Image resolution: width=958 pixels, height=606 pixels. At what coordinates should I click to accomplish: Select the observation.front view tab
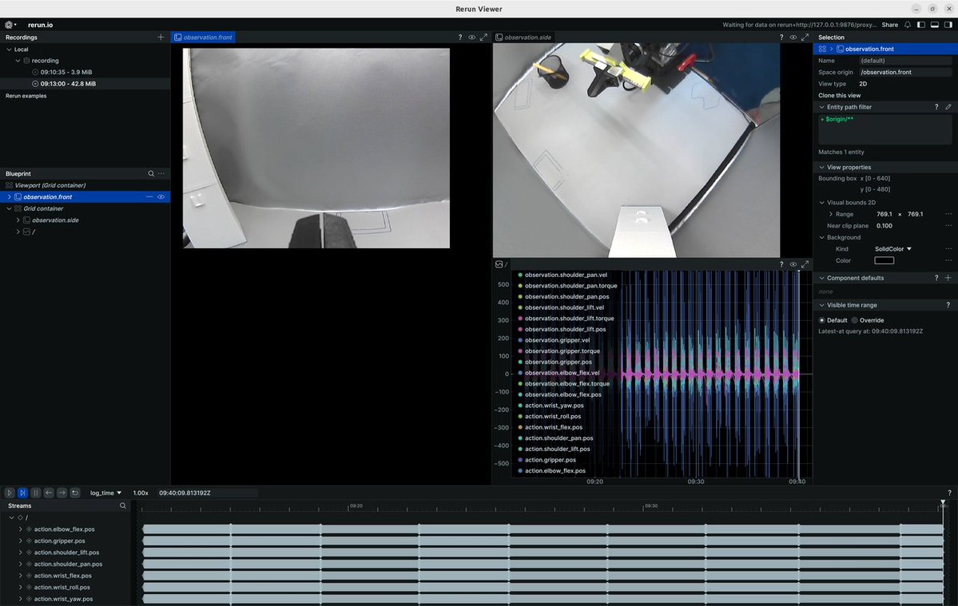pyautogui.click(x=203, y=38)
